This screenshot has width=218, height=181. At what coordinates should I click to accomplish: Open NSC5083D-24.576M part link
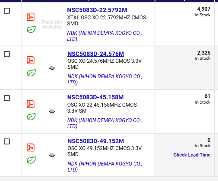click(x=96, y=54)
